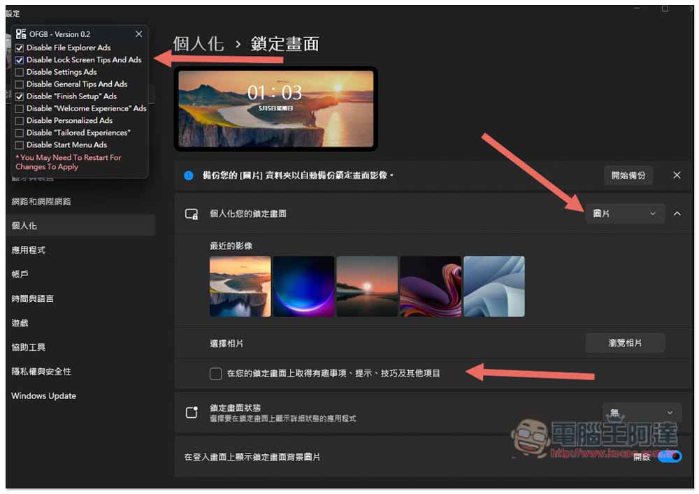Minimize the Settings window

tap(637, 8)
